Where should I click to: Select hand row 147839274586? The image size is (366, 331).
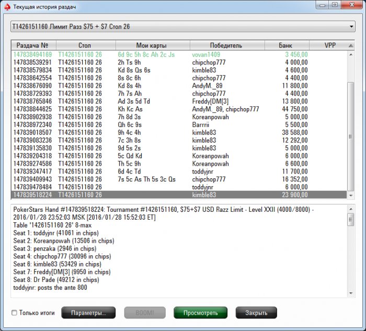coord(179,164)
